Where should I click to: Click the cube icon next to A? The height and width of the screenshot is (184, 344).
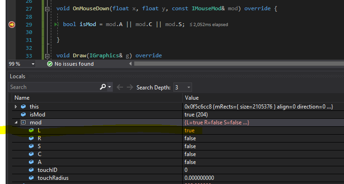click(x=31, y=162)
